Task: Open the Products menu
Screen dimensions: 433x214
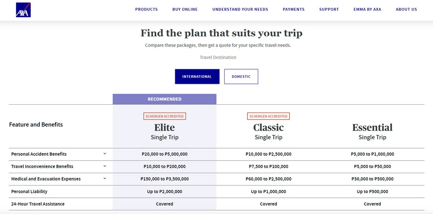Action: [x=146, y=9]
